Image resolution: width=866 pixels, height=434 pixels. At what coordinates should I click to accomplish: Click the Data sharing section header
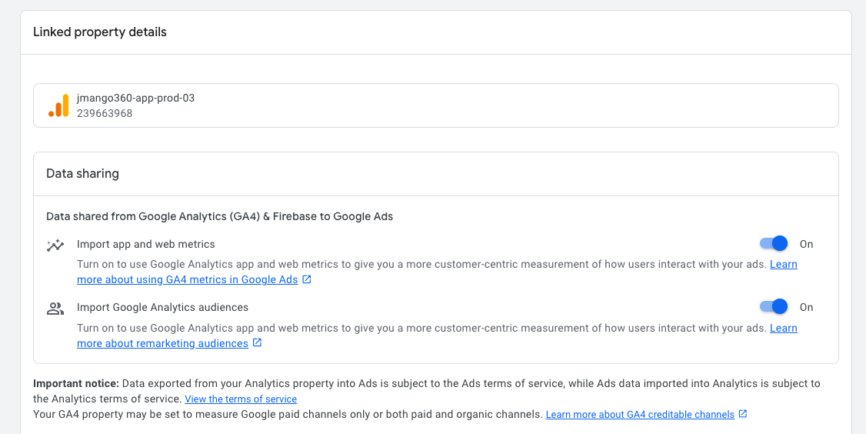83,174
